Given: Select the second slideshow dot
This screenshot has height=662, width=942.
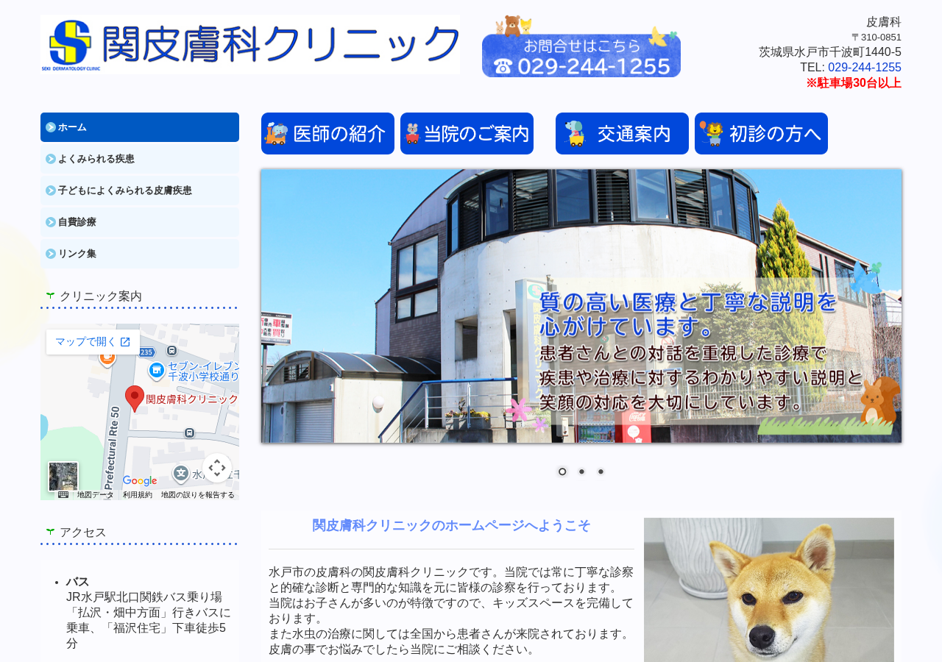Looking at the screenshot, I should 581,471.
